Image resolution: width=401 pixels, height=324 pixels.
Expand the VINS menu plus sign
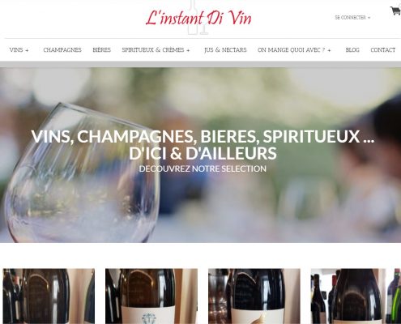(x=27, y=50)
